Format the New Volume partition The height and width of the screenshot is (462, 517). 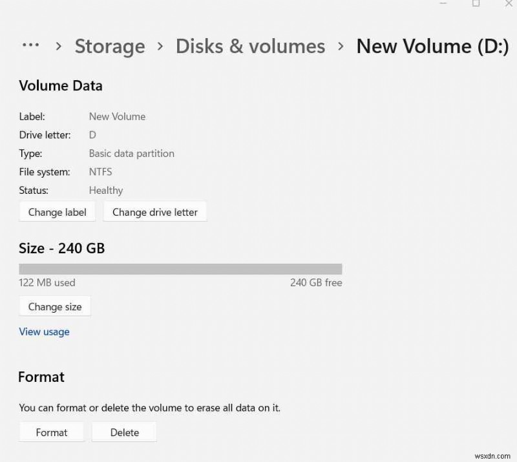51,432
